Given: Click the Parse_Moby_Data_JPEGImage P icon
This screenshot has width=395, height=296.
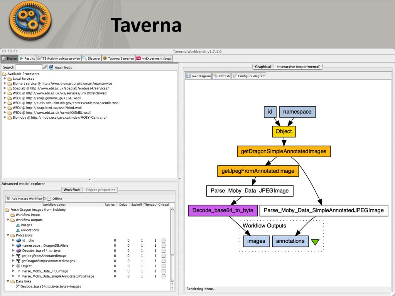Looking at the screenshot, I should 19,271.
